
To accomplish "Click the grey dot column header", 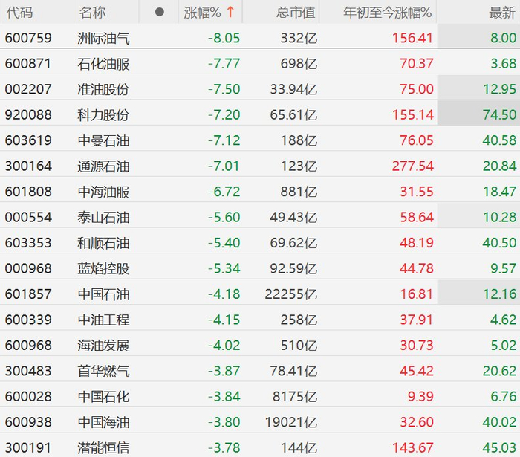I will (160, 12).
